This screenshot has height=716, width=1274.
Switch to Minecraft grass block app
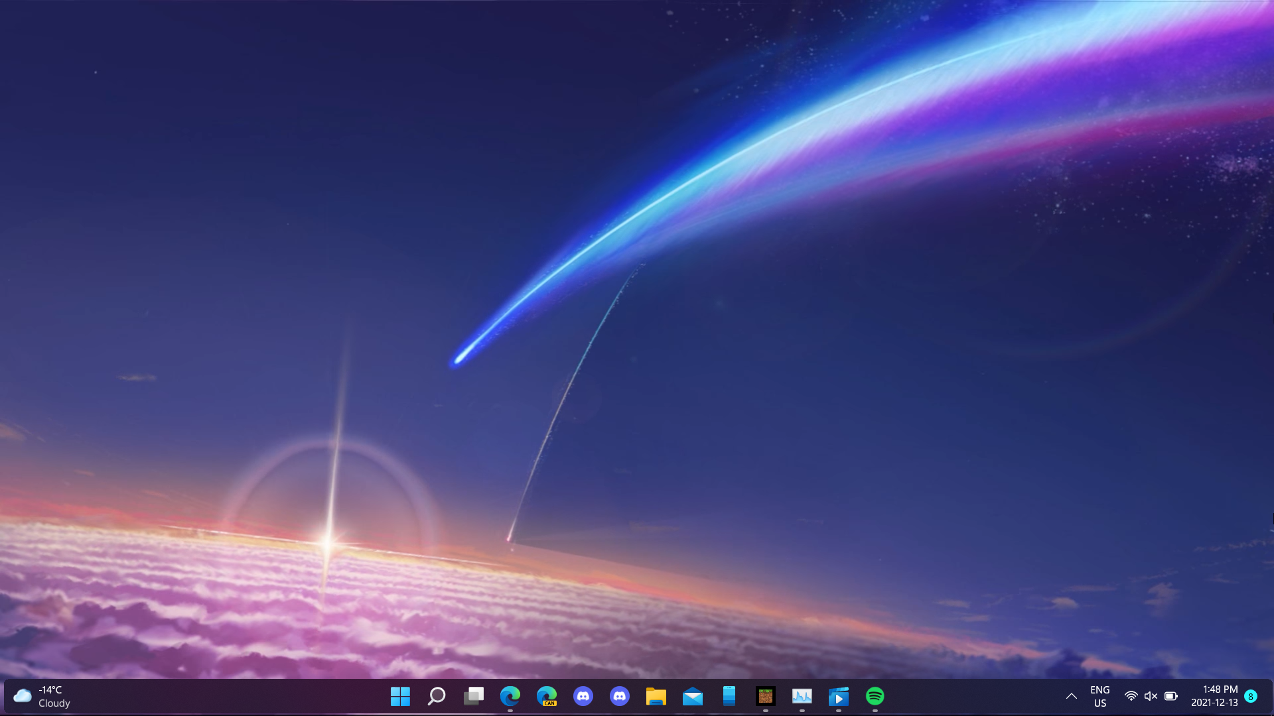[765, 696]
